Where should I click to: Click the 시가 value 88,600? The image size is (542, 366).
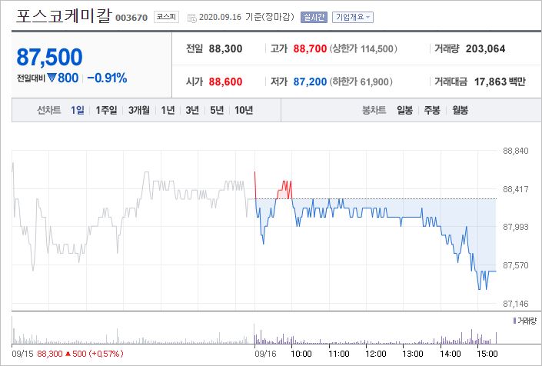225,82
